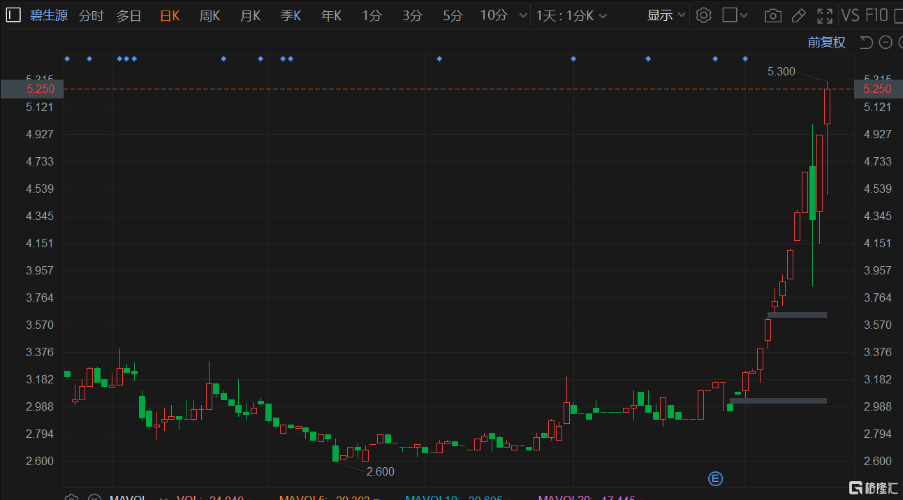Click the first blue diamond event marker
The width and height of the screenshot is (903, 500).
click(67, 59)
